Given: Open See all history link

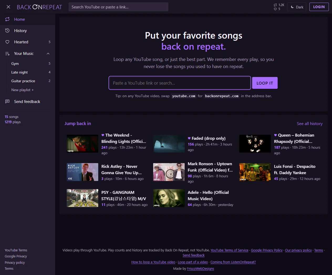Looking at the screenshot, I should click(x=310, y=123).
